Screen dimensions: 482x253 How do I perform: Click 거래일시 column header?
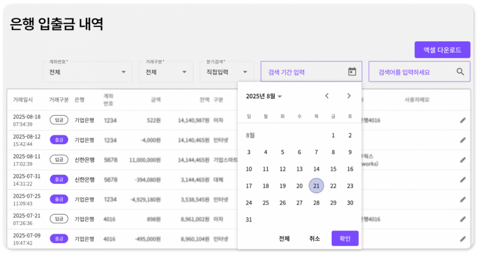point(23,100)
